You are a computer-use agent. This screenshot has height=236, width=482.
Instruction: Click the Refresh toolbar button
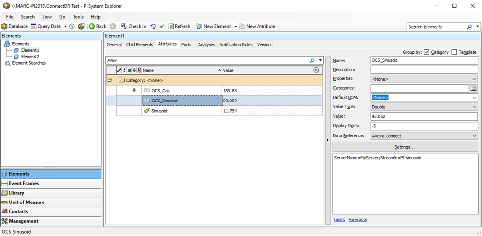(179, 26)
